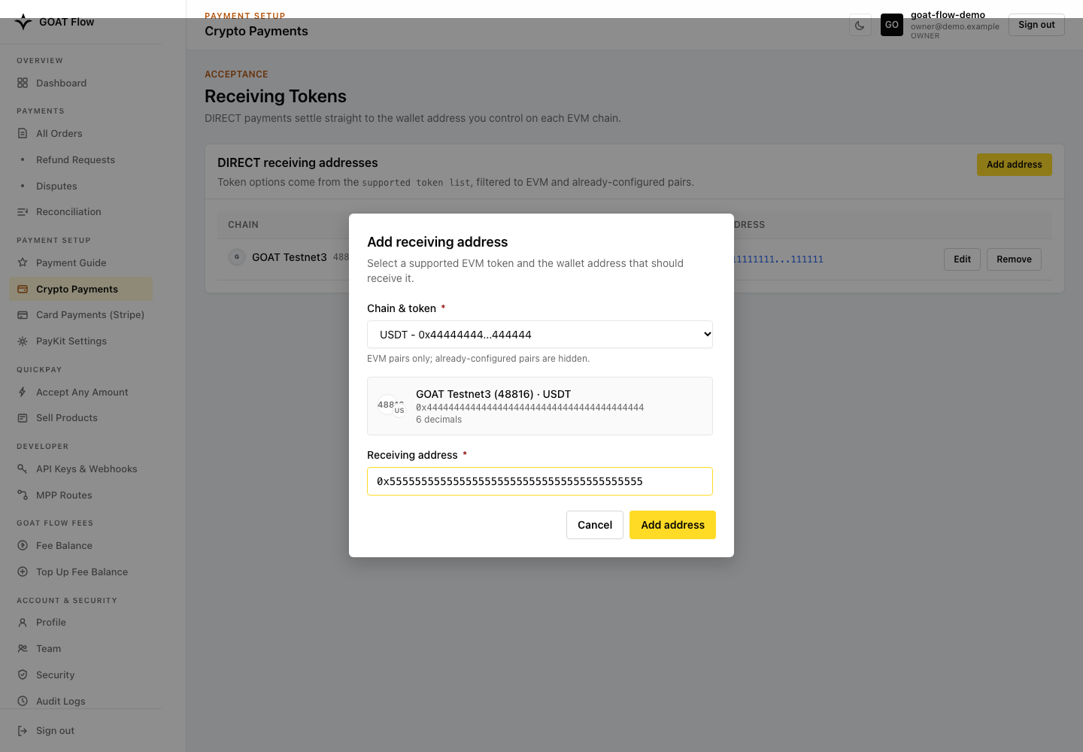The height and width of the screenshot is (752, 1083).
Task: Click the Audit Logs clock icon
Action: pos(23,702)
